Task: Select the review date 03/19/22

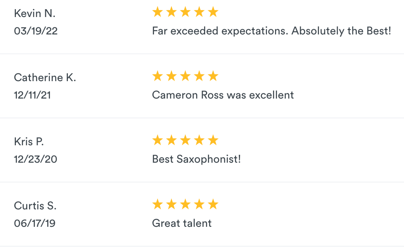Action: tap(36, 31)
